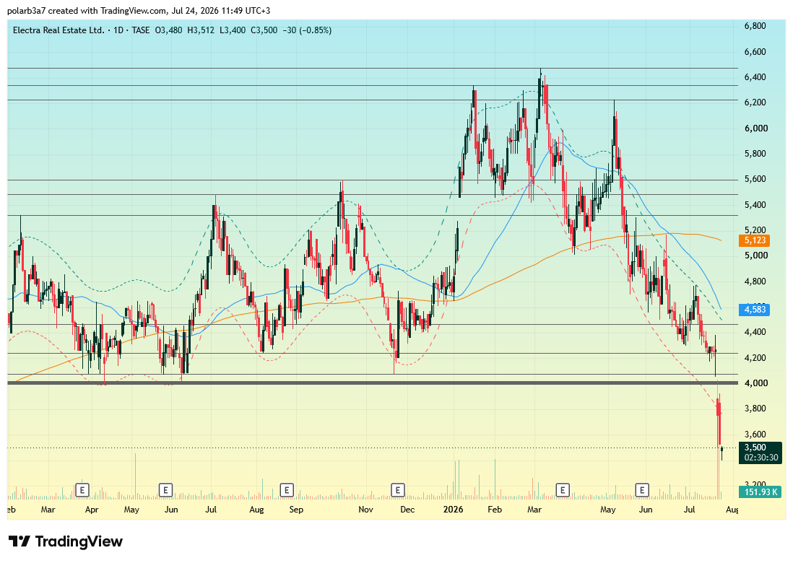Click the 5,000 price axis label
This screenshot has width=793, height=563.
point(755,256)
